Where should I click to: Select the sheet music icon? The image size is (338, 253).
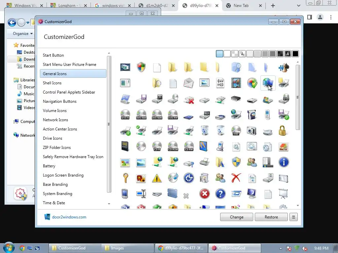point(220,83)
